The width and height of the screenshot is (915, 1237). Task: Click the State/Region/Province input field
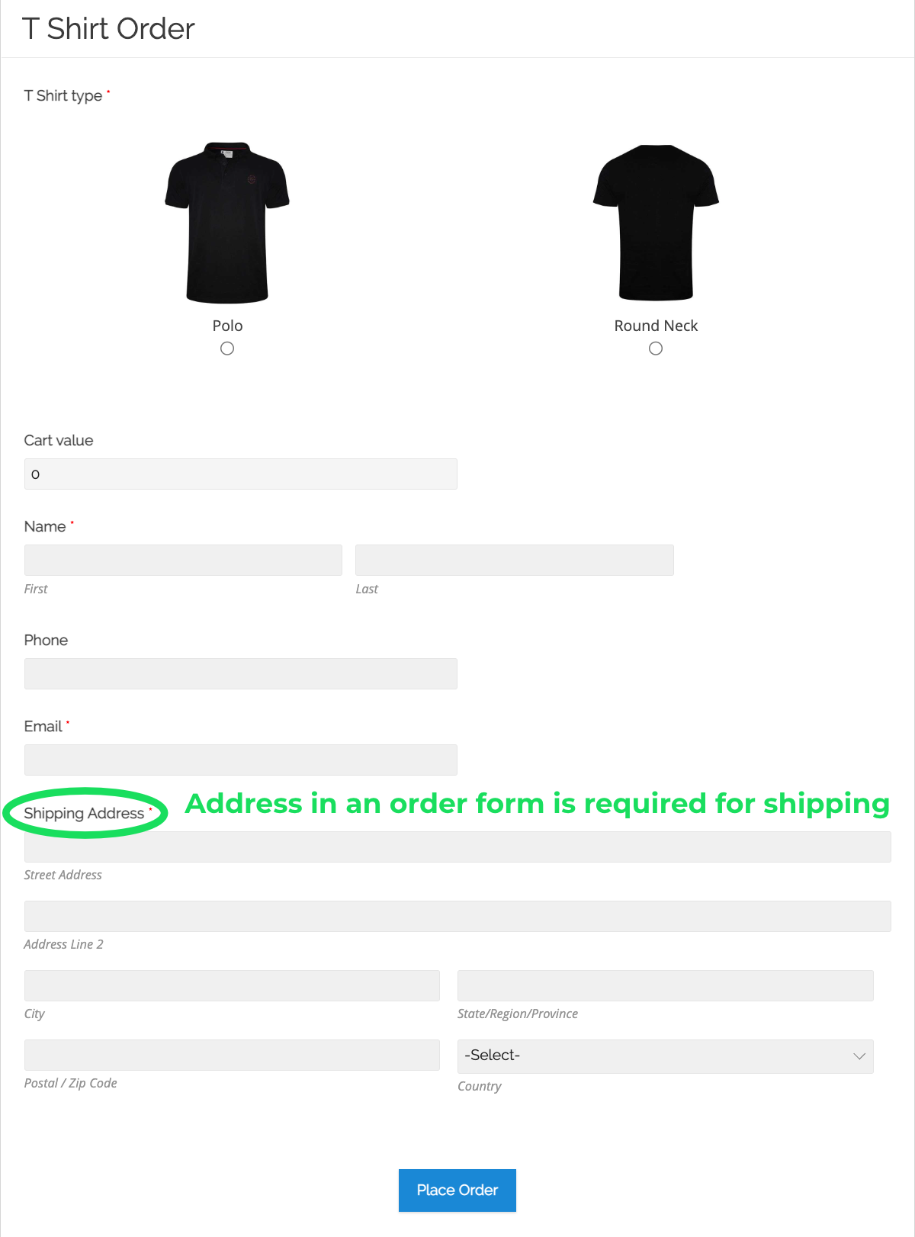(x=665, y=985)
